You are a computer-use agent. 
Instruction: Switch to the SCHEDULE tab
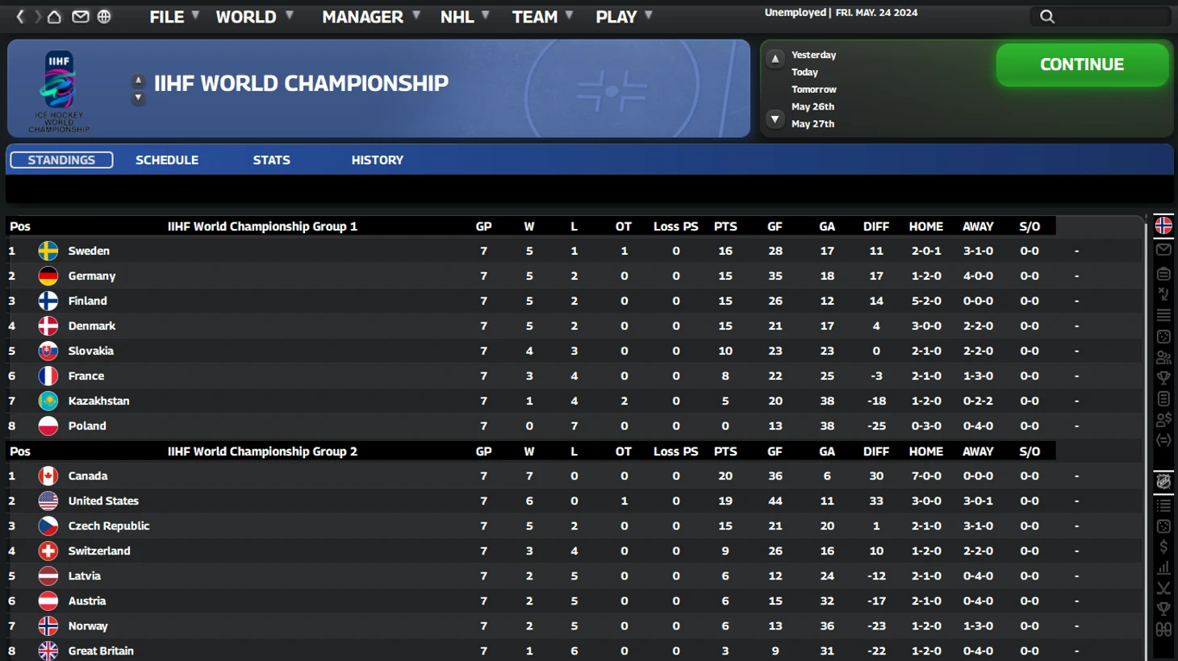[x=167, y=160]
